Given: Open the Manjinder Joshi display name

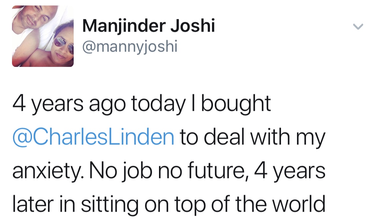Looking at the screenshot, I should click(x=148, y=26).
